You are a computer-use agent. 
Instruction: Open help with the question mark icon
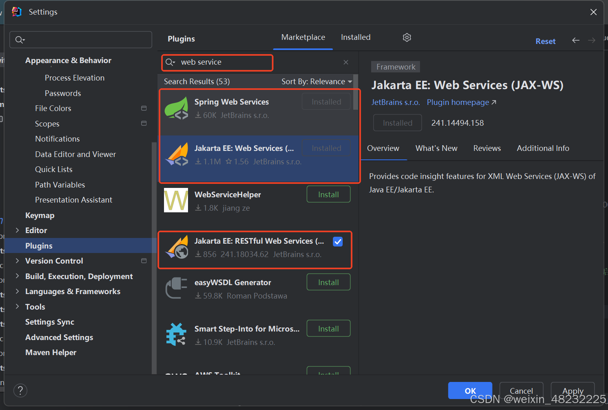click(20, 390)
